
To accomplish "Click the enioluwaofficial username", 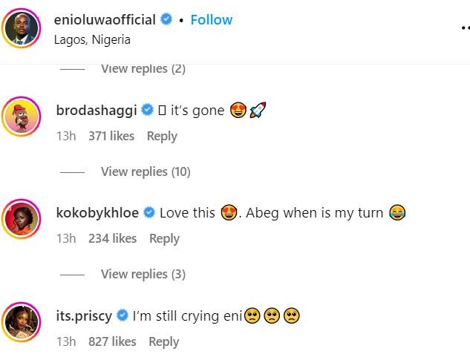I will [x=104, y=20].
